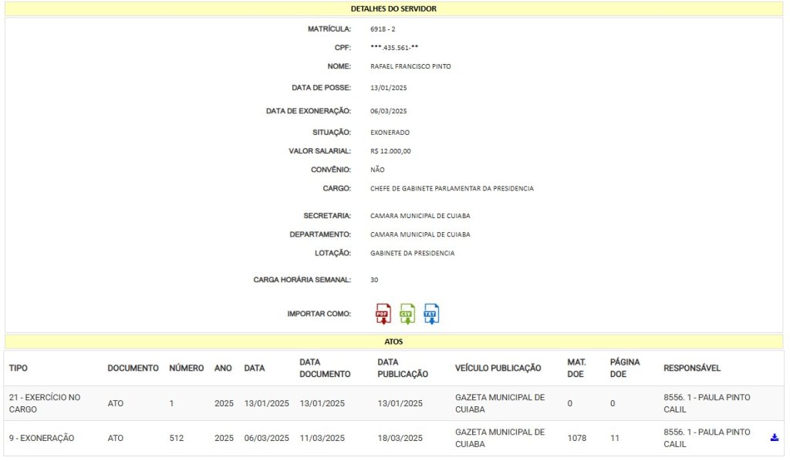Click the VEÍCULO PUBLICAÇÃO column header

(498, 368)
